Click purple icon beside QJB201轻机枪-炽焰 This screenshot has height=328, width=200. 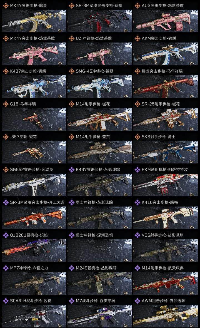click(6, 235)
